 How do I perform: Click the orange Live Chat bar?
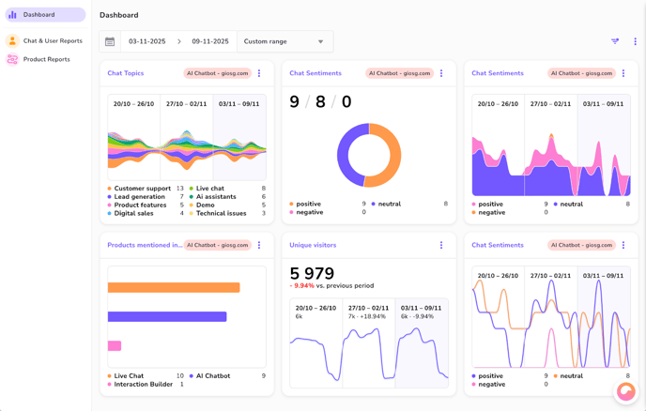click(174, 288)
